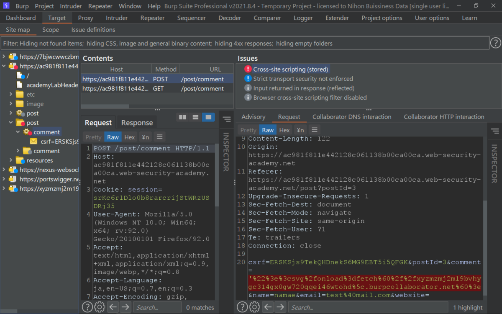
Task: Go to the next match in the issue request
Action: click(281, 307)
